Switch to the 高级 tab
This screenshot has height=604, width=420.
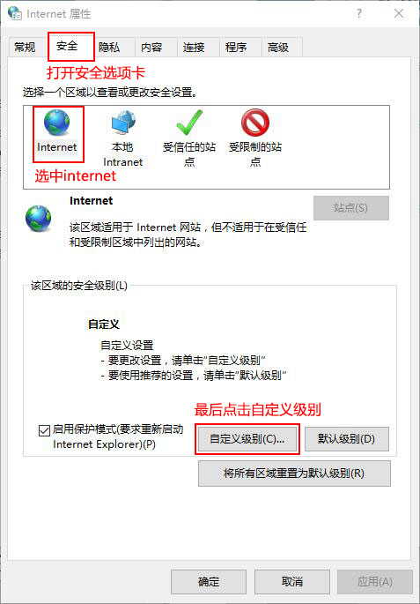tap(278, 48)
